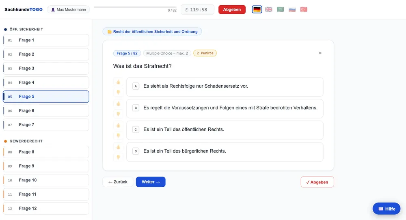Click the 119:58 countdown timer

tap(198, 10)
